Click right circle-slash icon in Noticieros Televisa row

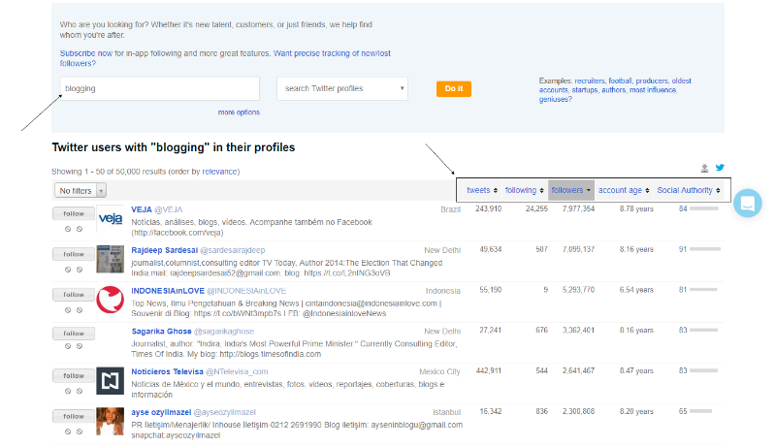coord(80,391)
